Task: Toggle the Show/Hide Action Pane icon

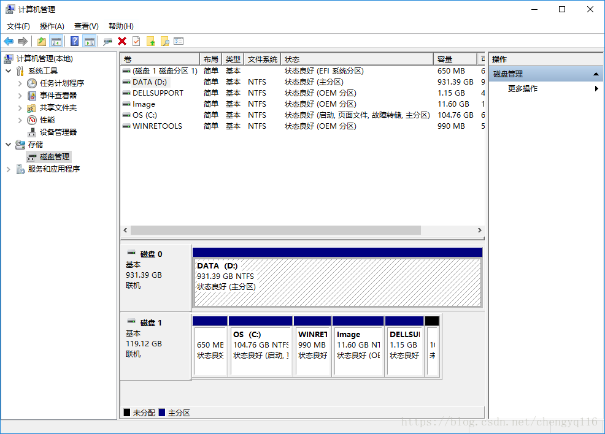Action: (x=90, y=41)
